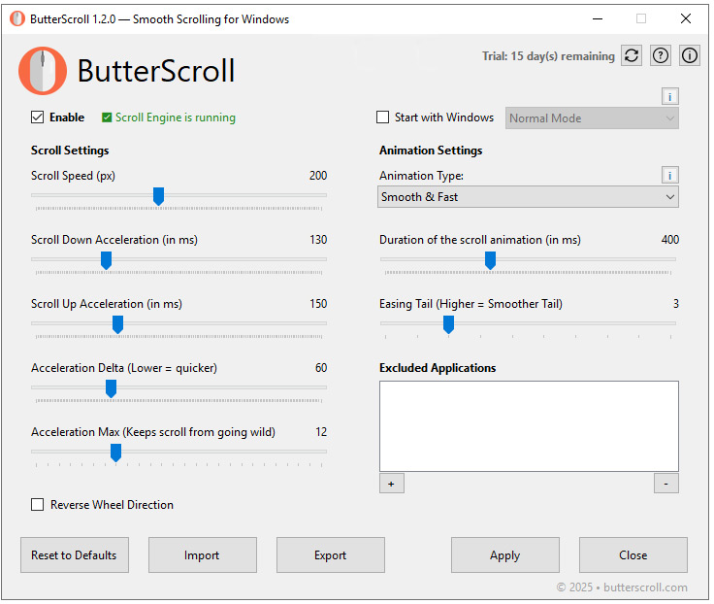Screen dimensions: 714x604
Task: Click Scroll Up Acceleration value 150
Action: click(318, 304)
